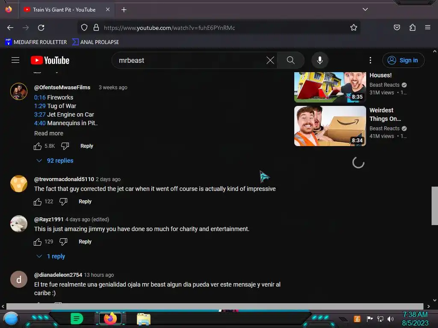Open the @Rayz1991 profile avatar
Screen dimensions: 438x328
click(19, 224)
